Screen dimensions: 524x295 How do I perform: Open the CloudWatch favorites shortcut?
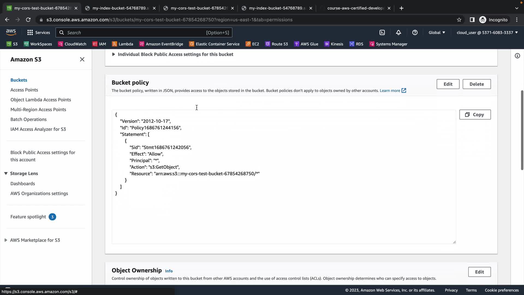(72, 44)
